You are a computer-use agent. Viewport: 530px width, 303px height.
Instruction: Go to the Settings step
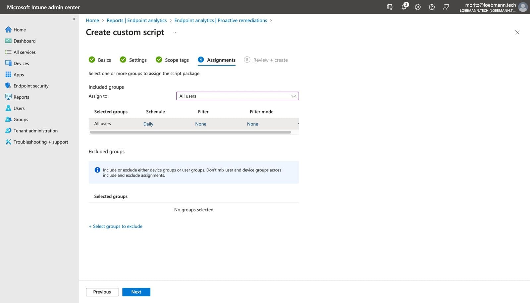click(133, 60)
